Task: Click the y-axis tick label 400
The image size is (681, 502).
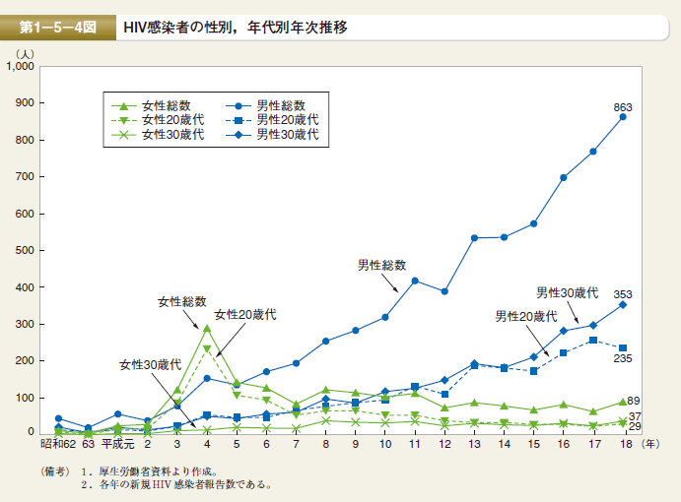Action: [25, 287]
